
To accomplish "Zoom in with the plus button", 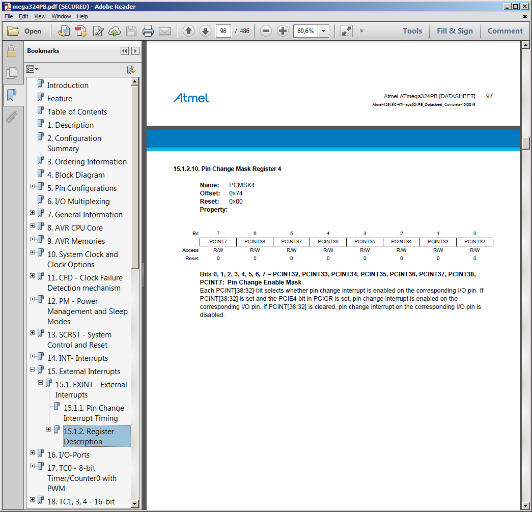I will (283, 31).
